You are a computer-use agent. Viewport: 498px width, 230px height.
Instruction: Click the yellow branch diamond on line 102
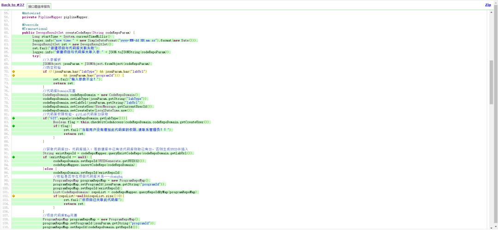(x=13, y=196)
